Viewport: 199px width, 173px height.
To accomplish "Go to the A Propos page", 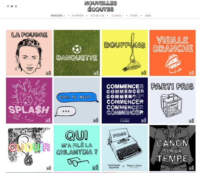I will (78, 15).
